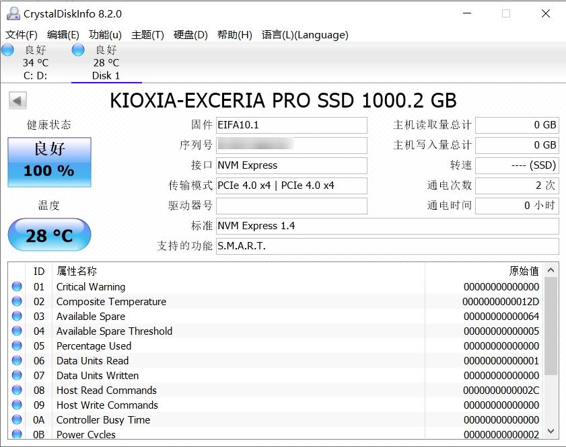Click the drive health icon above Disk 1
Screen dimensions: 566x447
[x=77, y=50]
